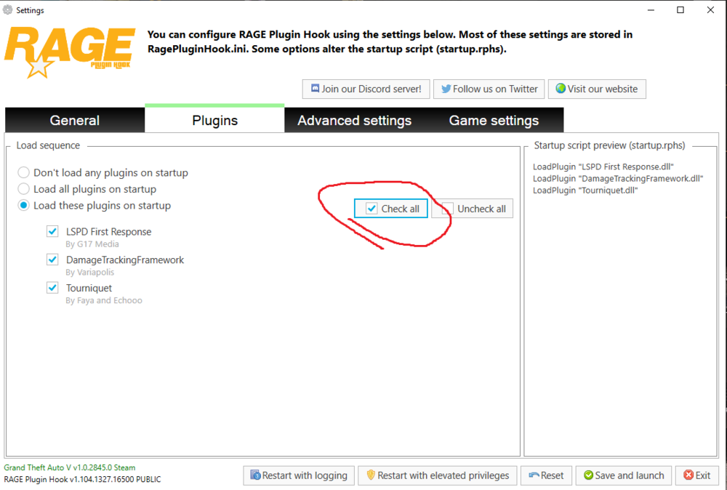Screen dimensions: 727x490
Task: Click the By Variapolis author text
Action: point(90,272)
